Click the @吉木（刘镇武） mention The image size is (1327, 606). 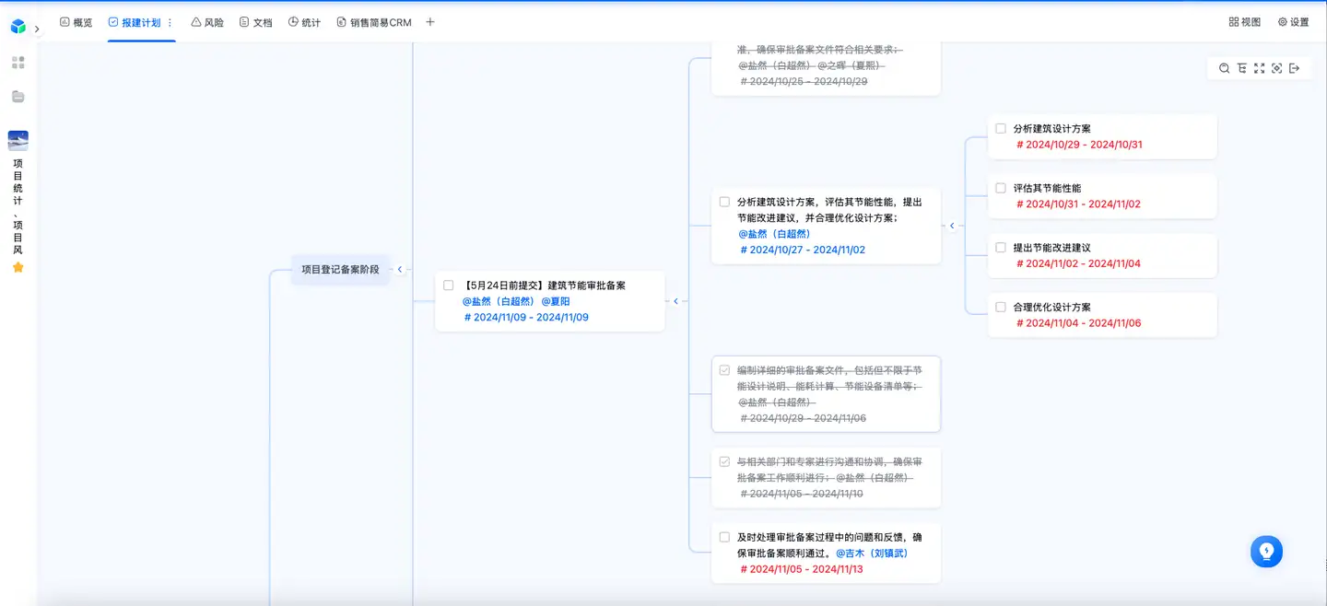(x=872, y=553)
